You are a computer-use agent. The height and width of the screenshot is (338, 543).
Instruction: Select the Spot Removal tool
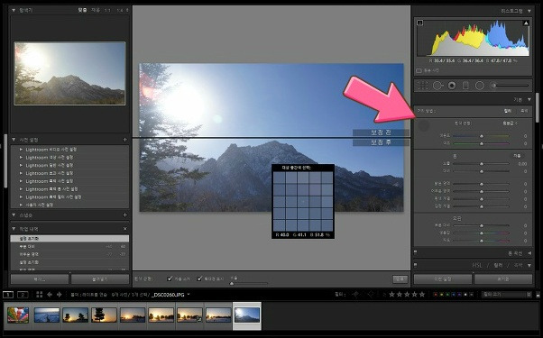pyautogui.click(x=437, y=86)
